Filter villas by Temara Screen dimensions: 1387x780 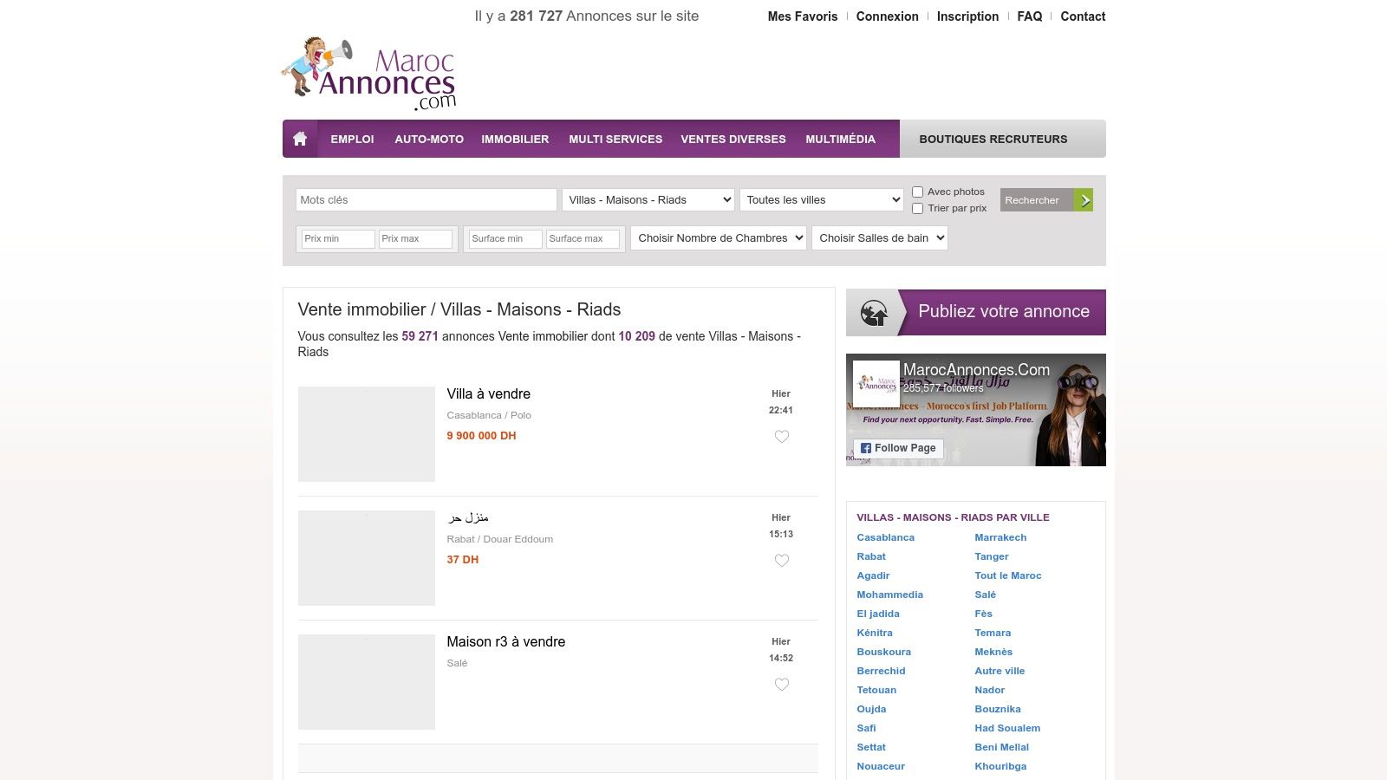point(993,633)
